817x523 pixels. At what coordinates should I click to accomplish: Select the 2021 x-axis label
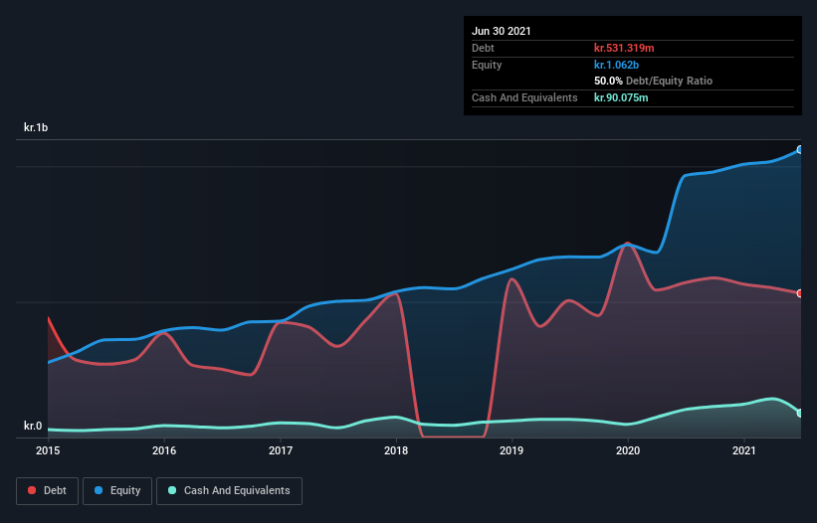tap(744, 450)
